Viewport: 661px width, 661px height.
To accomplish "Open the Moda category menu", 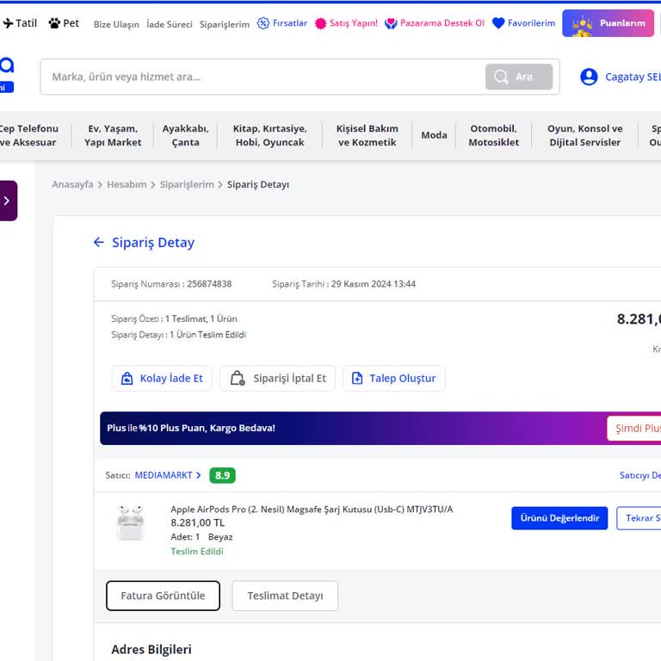I will pyautogui.click(x=434, y=135).
